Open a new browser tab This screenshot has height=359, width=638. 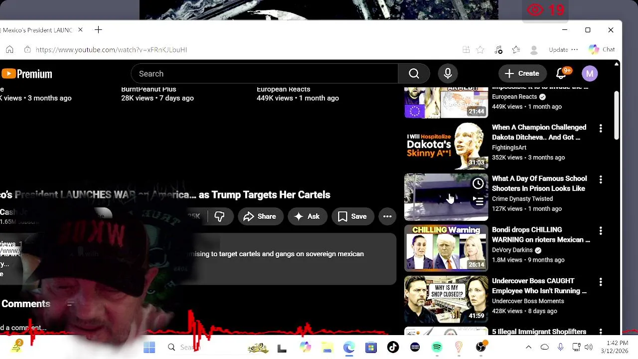click(x=98, y=30)
